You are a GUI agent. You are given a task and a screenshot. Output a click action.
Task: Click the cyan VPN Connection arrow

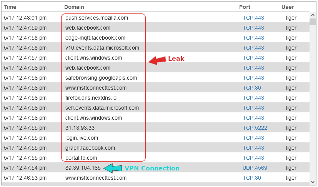coord(114,168)
